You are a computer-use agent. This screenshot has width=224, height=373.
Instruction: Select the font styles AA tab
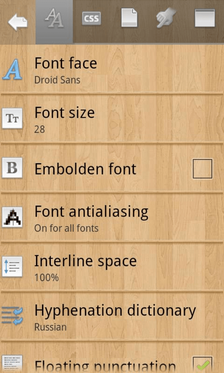coord(54,19)
